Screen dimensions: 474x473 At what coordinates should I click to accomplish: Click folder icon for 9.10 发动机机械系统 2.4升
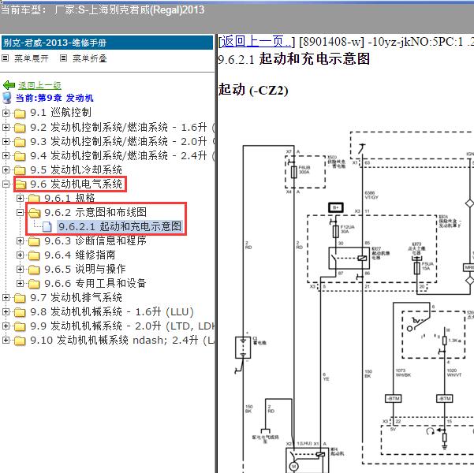point(20,341)
